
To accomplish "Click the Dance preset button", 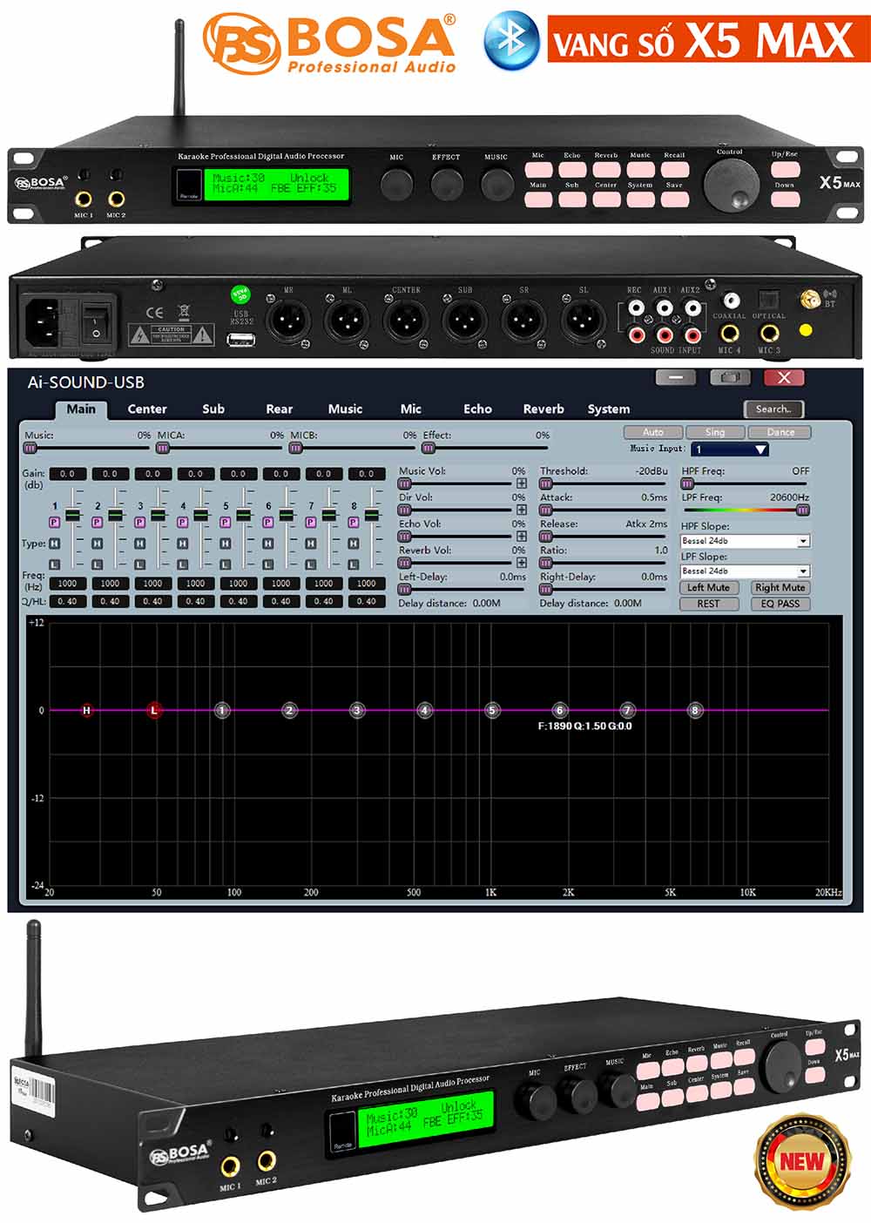I will click(781, 432).
